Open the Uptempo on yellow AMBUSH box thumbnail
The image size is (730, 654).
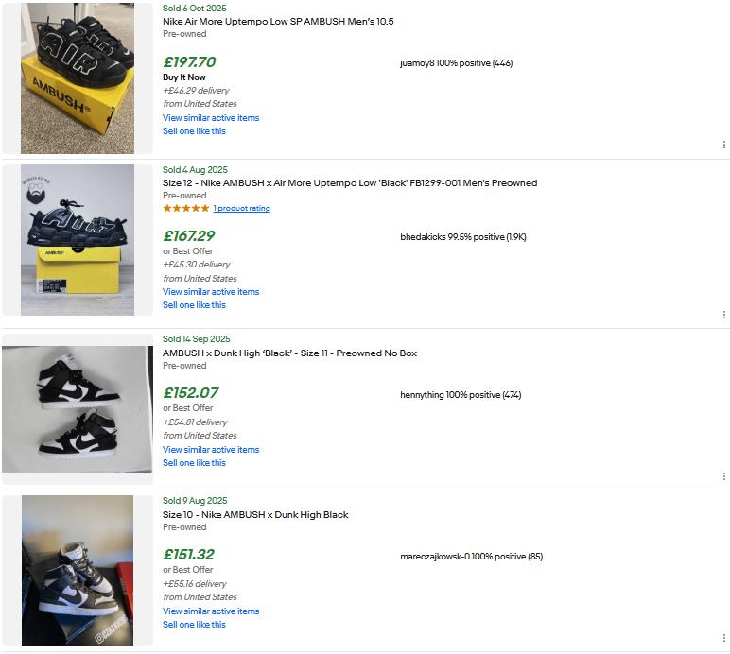78,78
